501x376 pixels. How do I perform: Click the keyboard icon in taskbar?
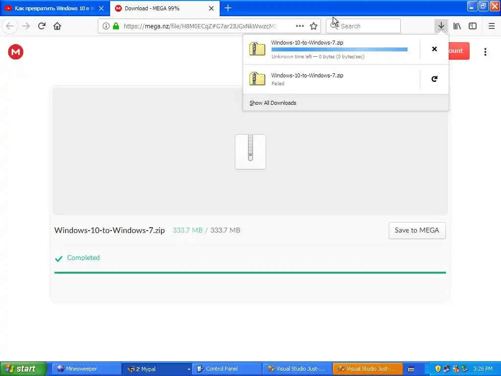tap(411, 369)
